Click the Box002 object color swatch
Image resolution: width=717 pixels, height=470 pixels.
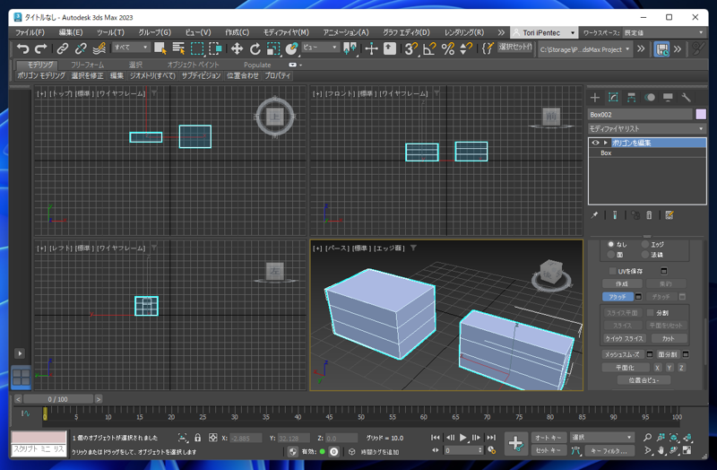click(701, 115)
